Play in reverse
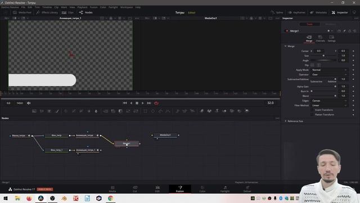Viewport: 360px width, 203px height. [x=131, y=103]
